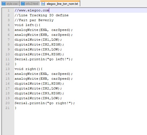Switch to the info2.html tab
The image size is (147, 135).
pos(30,4)
